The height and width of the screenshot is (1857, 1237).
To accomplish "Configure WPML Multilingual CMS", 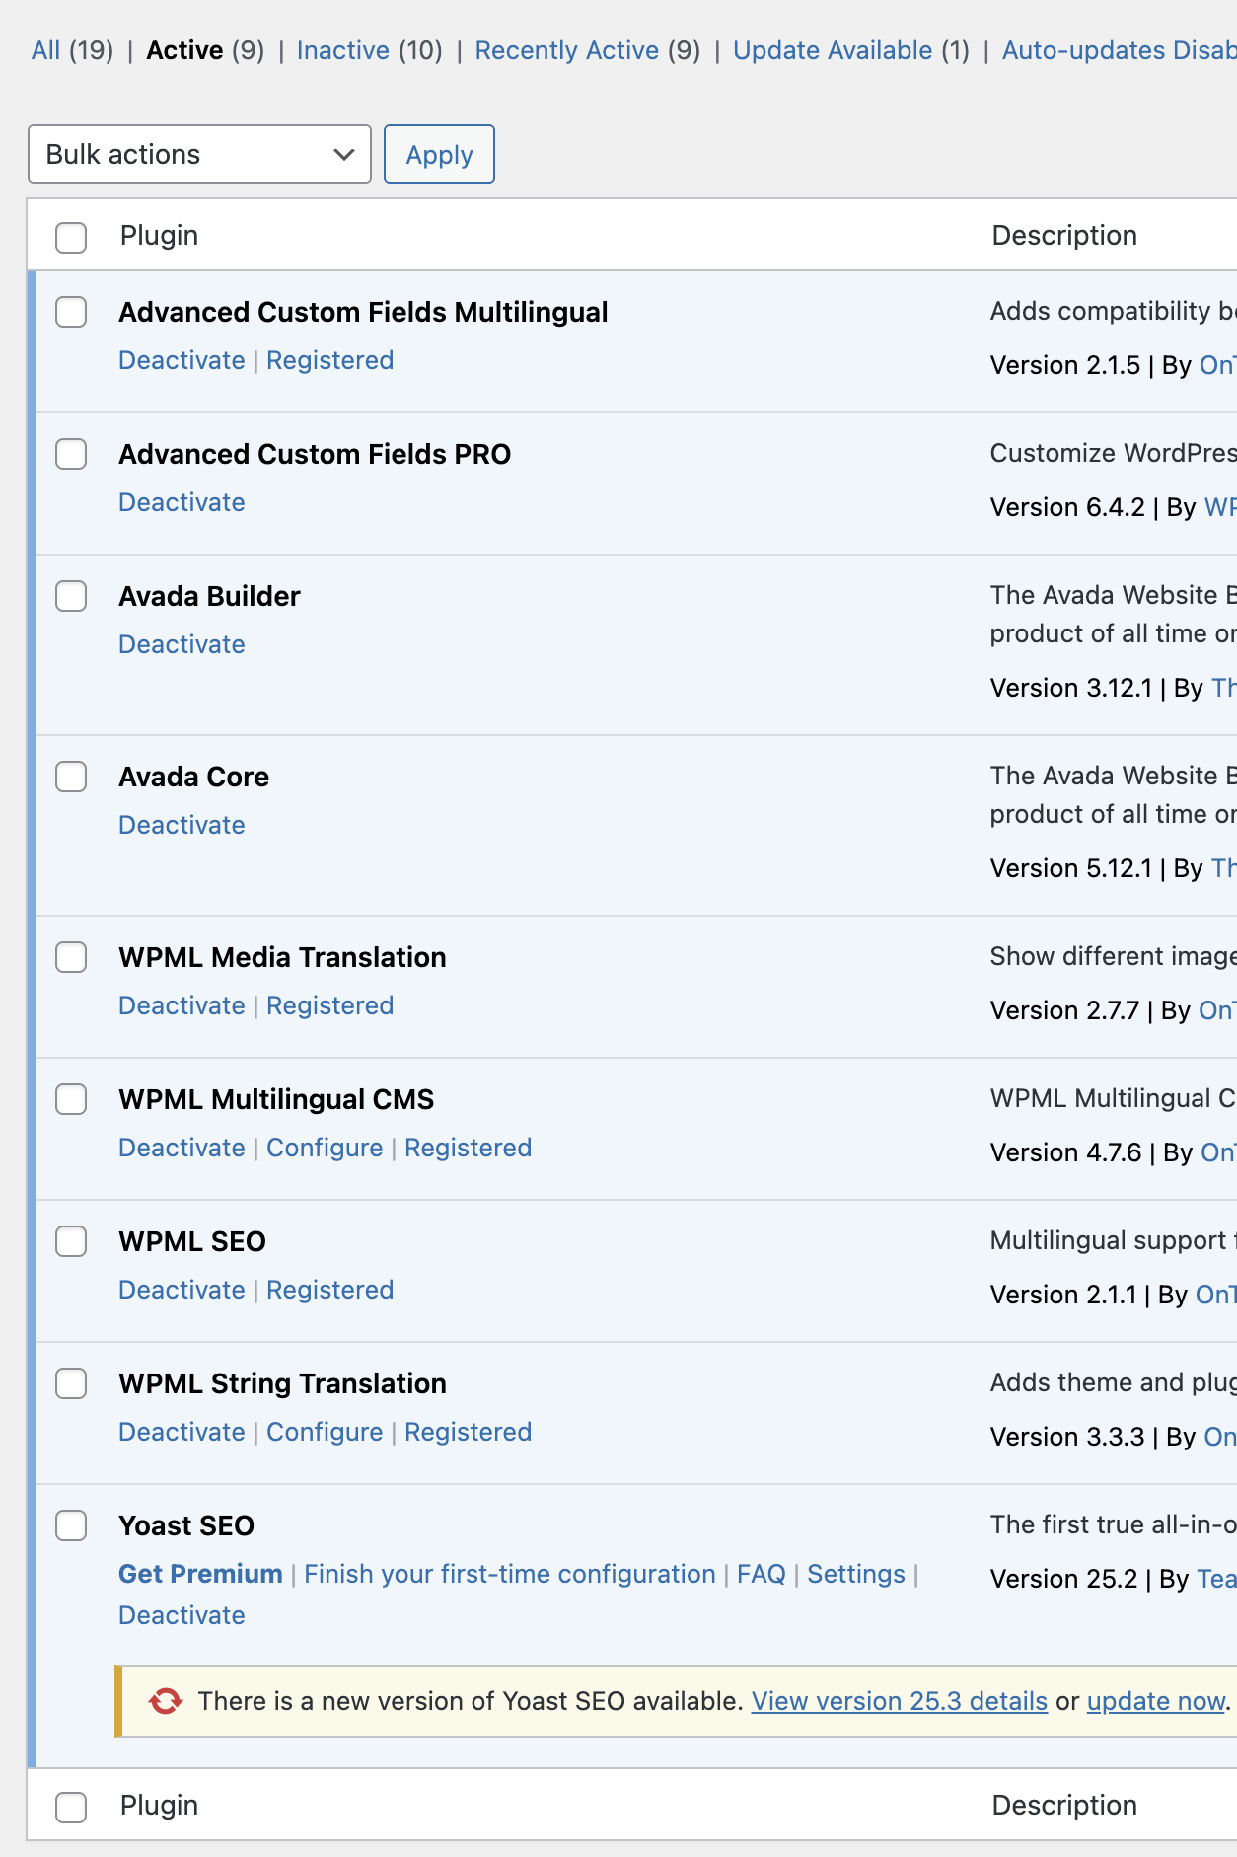I will tap(325, 1148).
